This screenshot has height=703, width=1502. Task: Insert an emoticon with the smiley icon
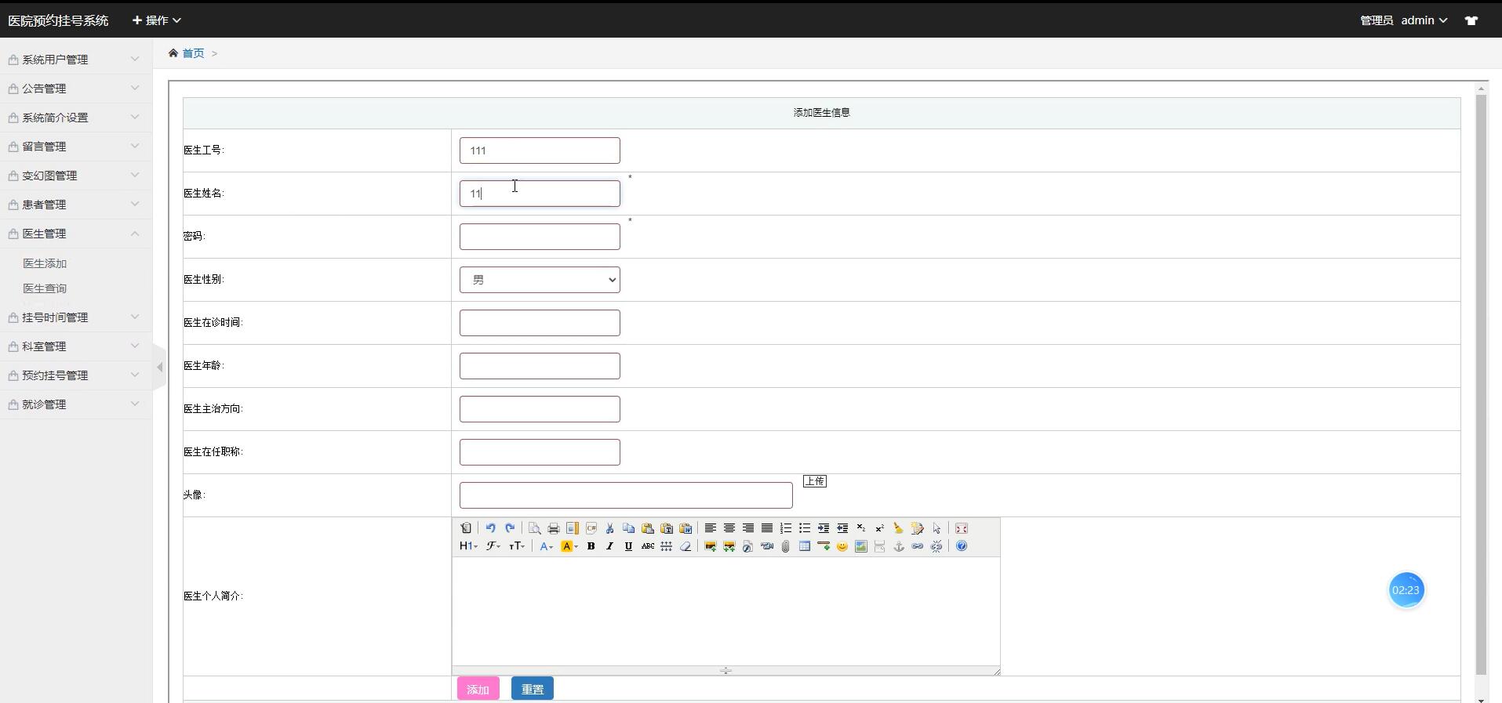(842, 546)
